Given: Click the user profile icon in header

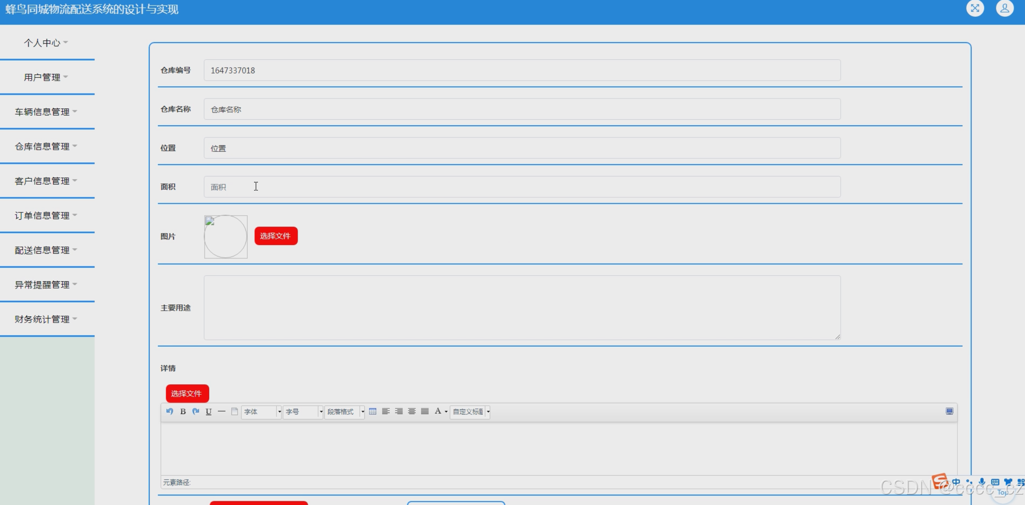Looking at the screenshot, I should [1005, 8].
